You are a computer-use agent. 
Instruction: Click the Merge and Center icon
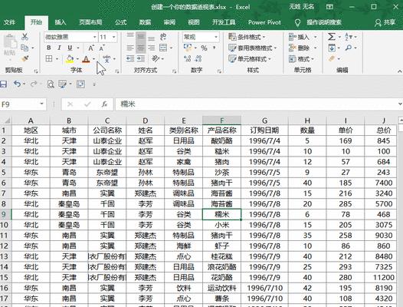point(163,48)
